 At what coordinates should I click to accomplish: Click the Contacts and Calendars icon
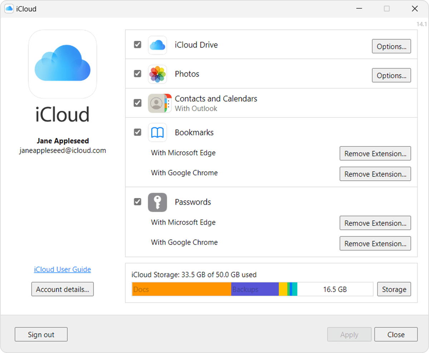coord(157,103)
